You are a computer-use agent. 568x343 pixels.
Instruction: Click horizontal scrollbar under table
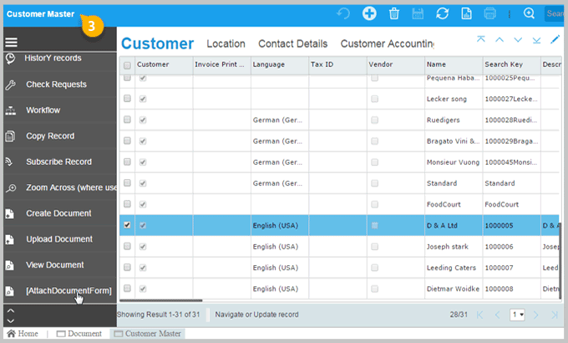pyautogui.click(x=161, y=300)
